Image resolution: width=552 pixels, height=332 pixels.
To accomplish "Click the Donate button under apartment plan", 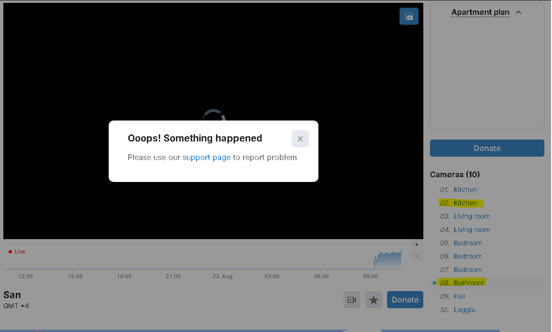I will click(x=487, y=148).
